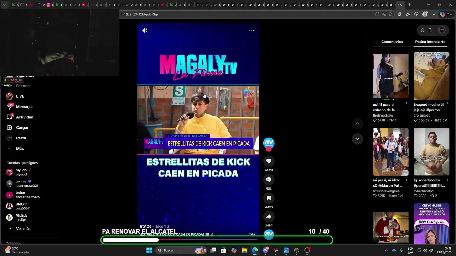Image resolution: width=456 pixels, height=256 pixels.
Task: Open Edge media control icon
Action: 399,14
